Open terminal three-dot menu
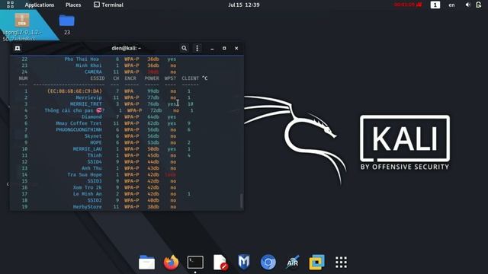Viewport: 488px width, 274px height. 197,48
